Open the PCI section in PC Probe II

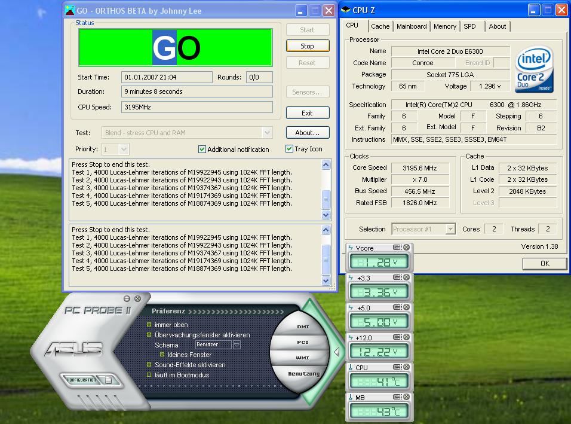(x=303, y=342)
